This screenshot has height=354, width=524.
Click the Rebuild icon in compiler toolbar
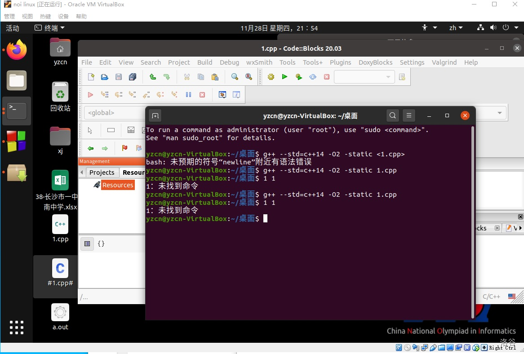(313, 77)
